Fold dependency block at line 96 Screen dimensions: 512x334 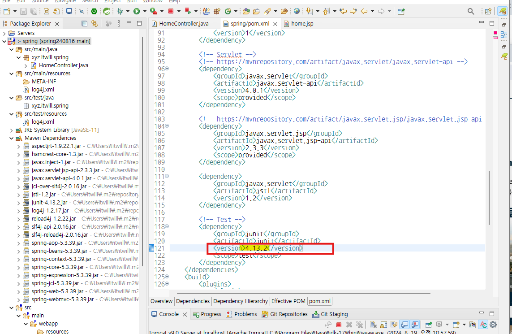167,69
